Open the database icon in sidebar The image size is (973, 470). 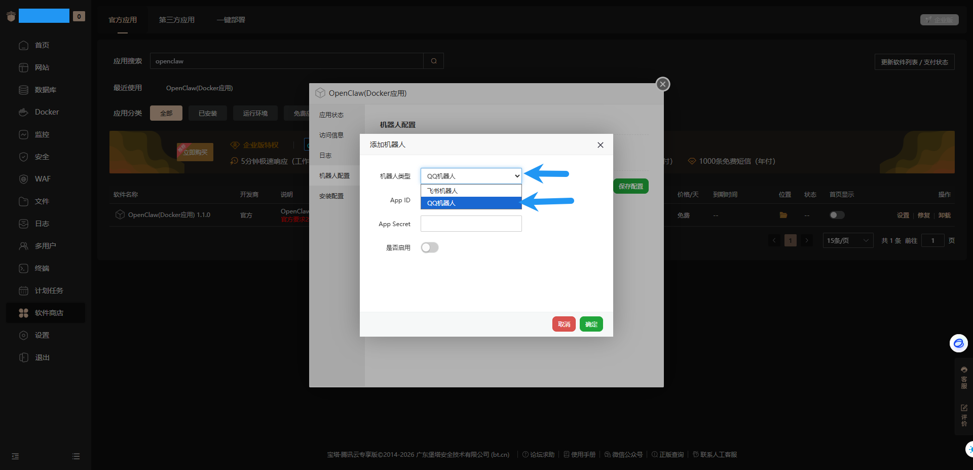pyautogui.click(x=23, y=90)
